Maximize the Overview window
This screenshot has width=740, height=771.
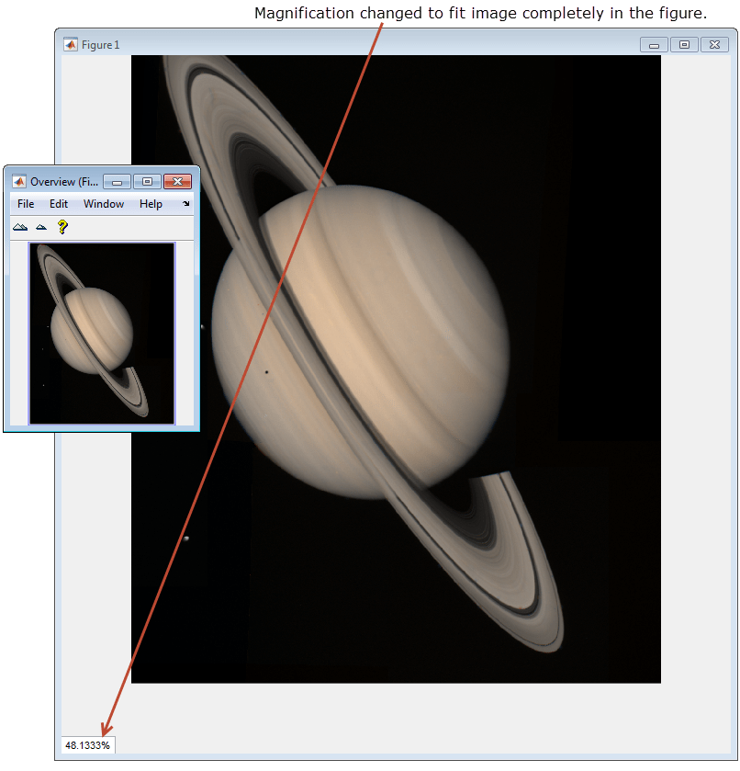click(x=147, y=182)
